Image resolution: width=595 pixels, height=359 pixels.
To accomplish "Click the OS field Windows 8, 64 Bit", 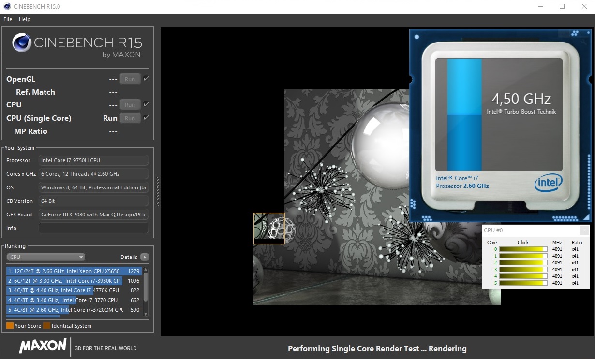I will [93, 187].
